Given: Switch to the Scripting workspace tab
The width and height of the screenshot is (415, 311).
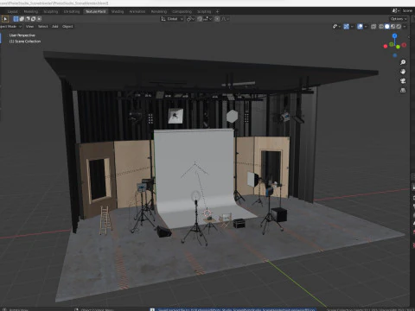Looking at the screenshot, I should (204, 11).
